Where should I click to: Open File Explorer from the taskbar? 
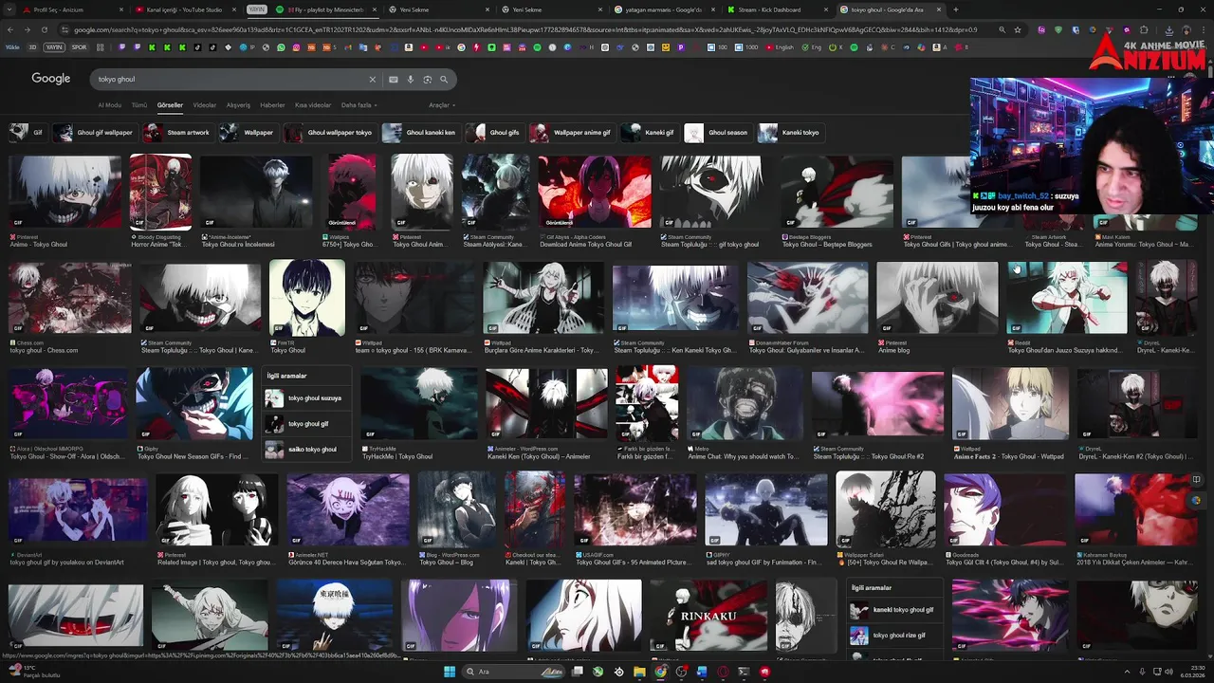point(639,672)
